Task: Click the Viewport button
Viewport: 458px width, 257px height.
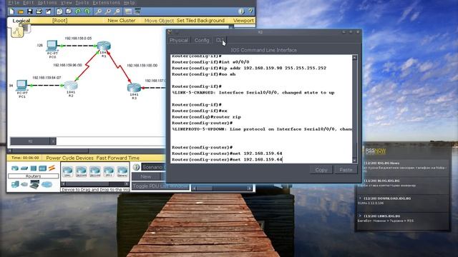Action: 243,21
